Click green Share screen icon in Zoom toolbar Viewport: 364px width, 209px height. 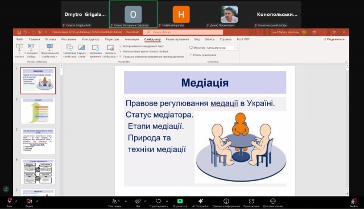180,201
